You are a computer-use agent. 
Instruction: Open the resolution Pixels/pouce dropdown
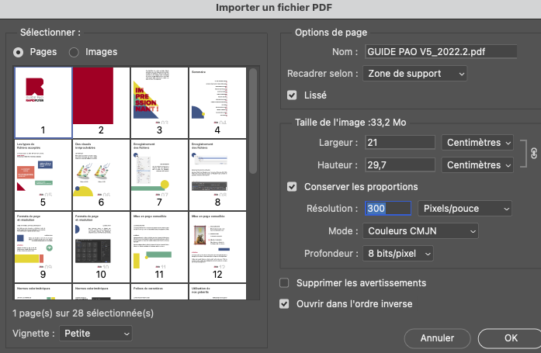(x=464, y=209)
